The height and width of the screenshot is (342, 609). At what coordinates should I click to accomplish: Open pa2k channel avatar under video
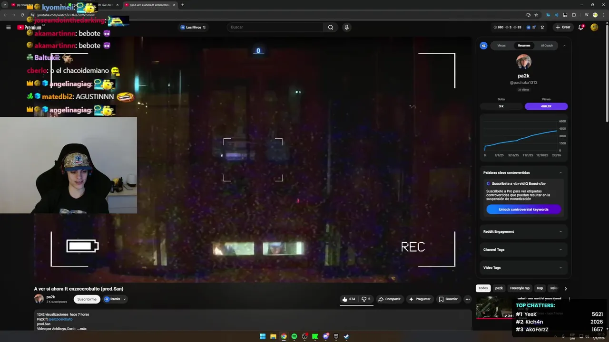(x=39, y=299)
